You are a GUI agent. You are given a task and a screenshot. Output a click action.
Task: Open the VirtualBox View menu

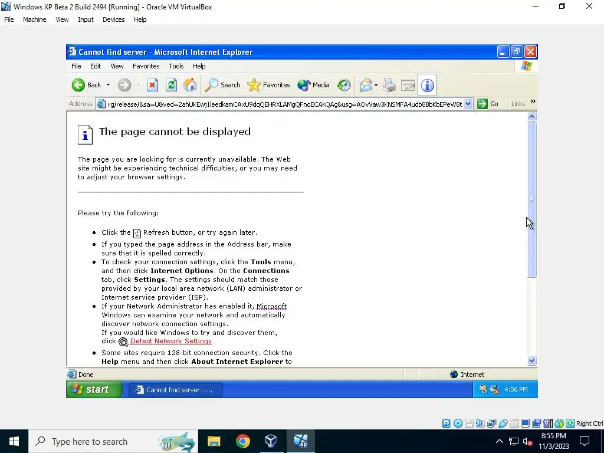coord(62,19)
